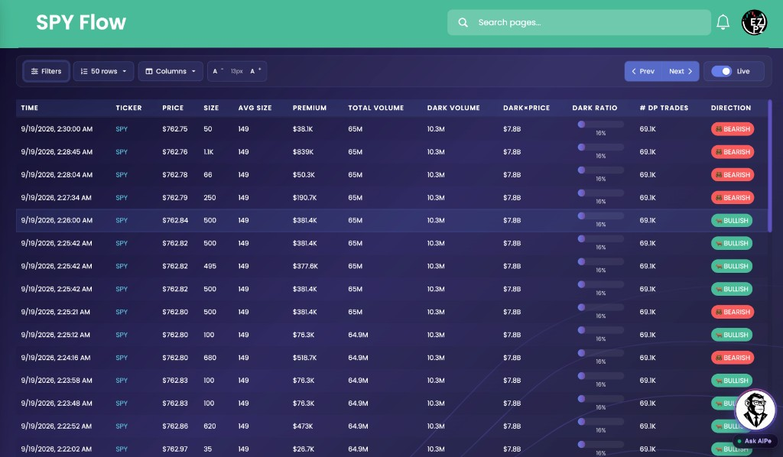Screen dimensions: 783x457
Task: Expand the 50 rows dropdown
Action: [x=103, y=71]
